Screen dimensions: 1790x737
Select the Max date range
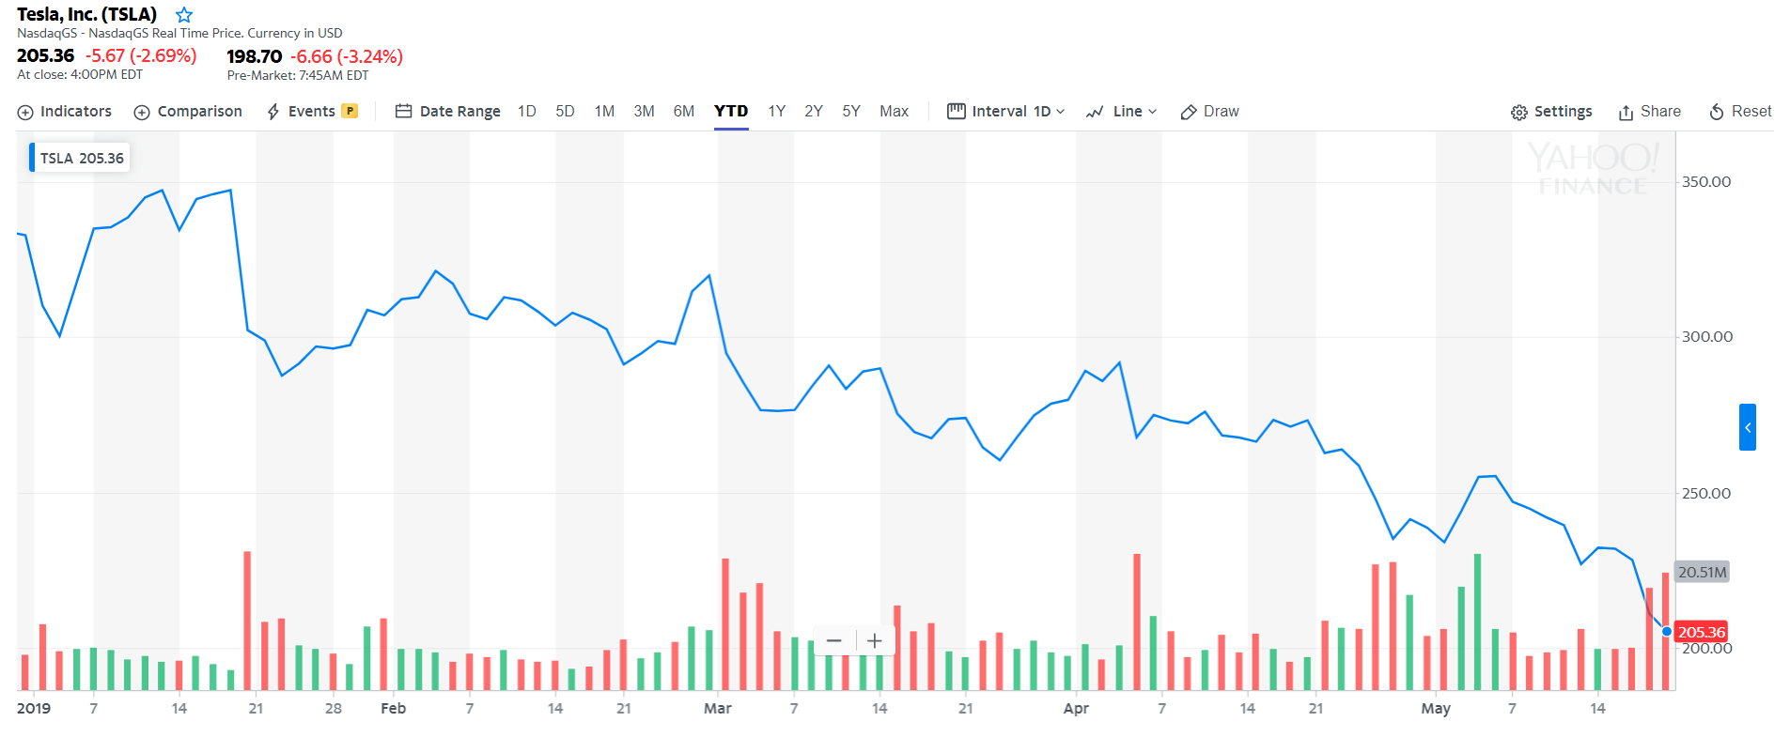pos(894,111)
